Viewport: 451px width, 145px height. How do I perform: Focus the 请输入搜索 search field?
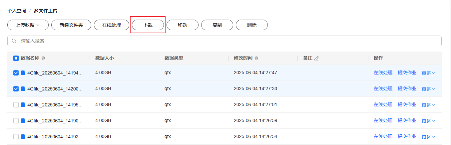pyautogui.click(x=225, y=41)
